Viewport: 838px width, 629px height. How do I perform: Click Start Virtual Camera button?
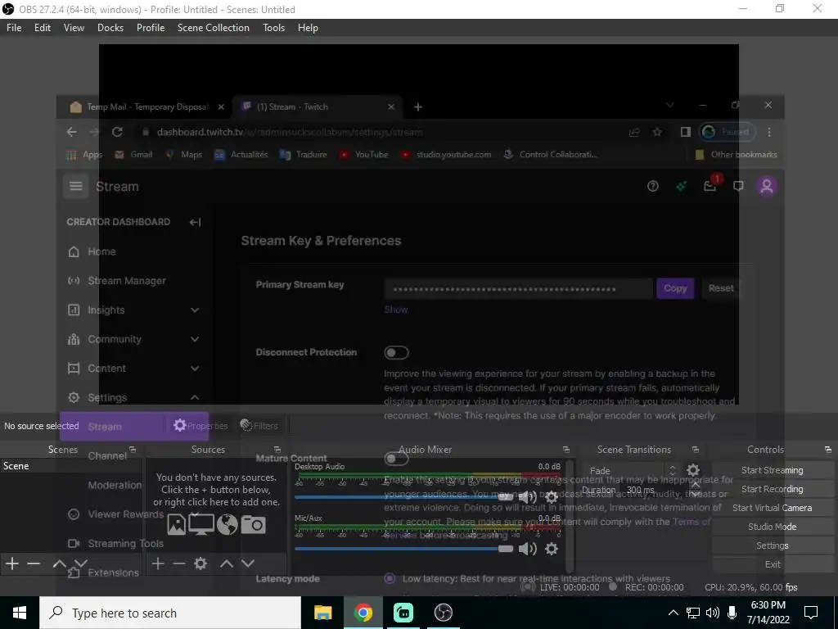click(772, 508)
